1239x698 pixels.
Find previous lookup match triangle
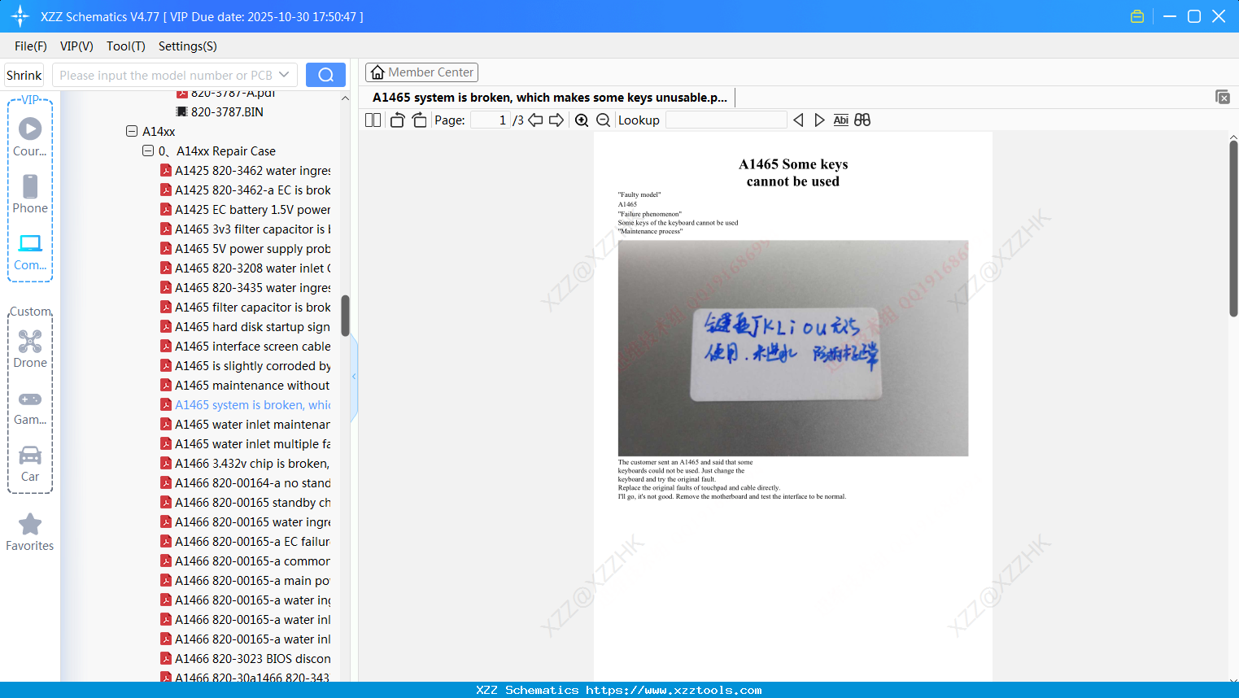point(798,120)
